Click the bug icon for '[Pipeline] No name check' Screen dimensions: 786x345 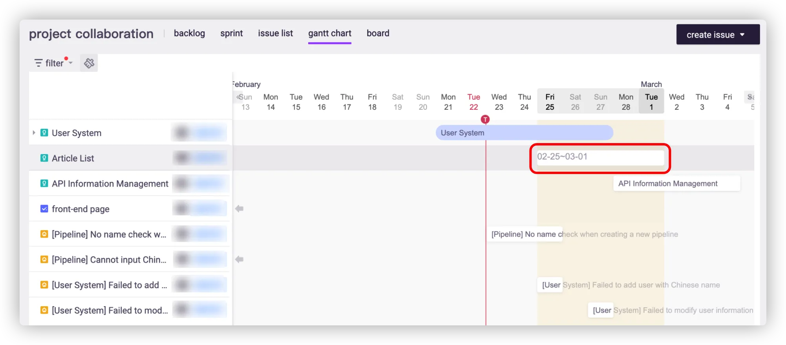point(44,234)
